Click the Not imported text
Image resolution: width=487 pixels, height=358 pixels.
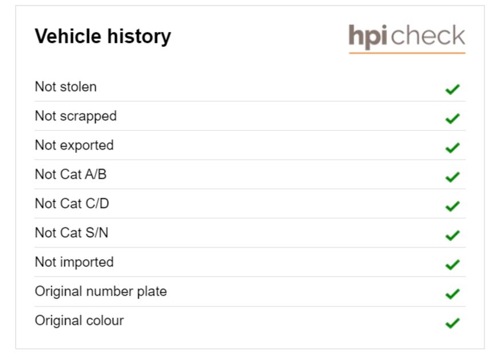pos(74,262)
